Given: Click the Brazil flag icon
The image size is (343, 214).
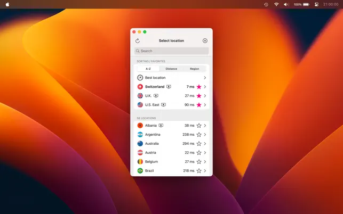Looking at the screenshot, I should [x=140, y=170].
